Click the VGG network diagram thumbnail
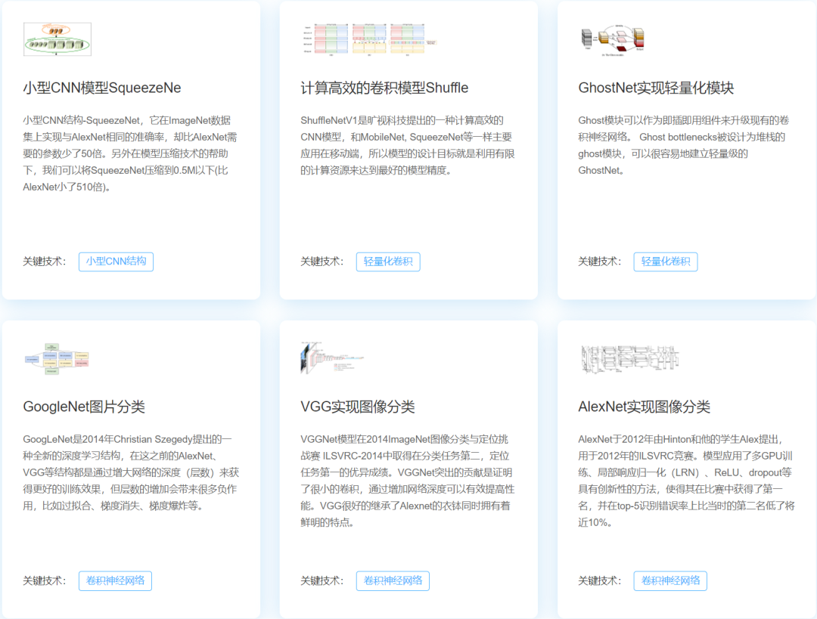The height and width of the screenshot is (619, 817). (333, 357)
